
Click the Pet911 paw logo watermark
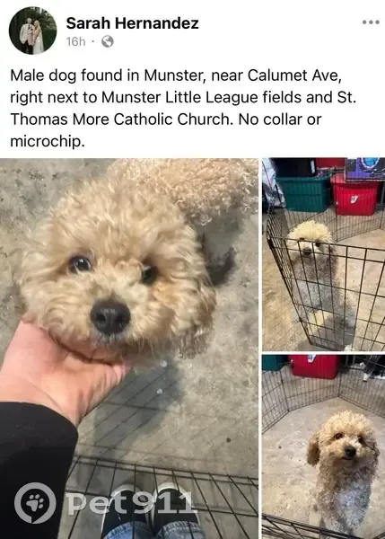coord(35,503)
